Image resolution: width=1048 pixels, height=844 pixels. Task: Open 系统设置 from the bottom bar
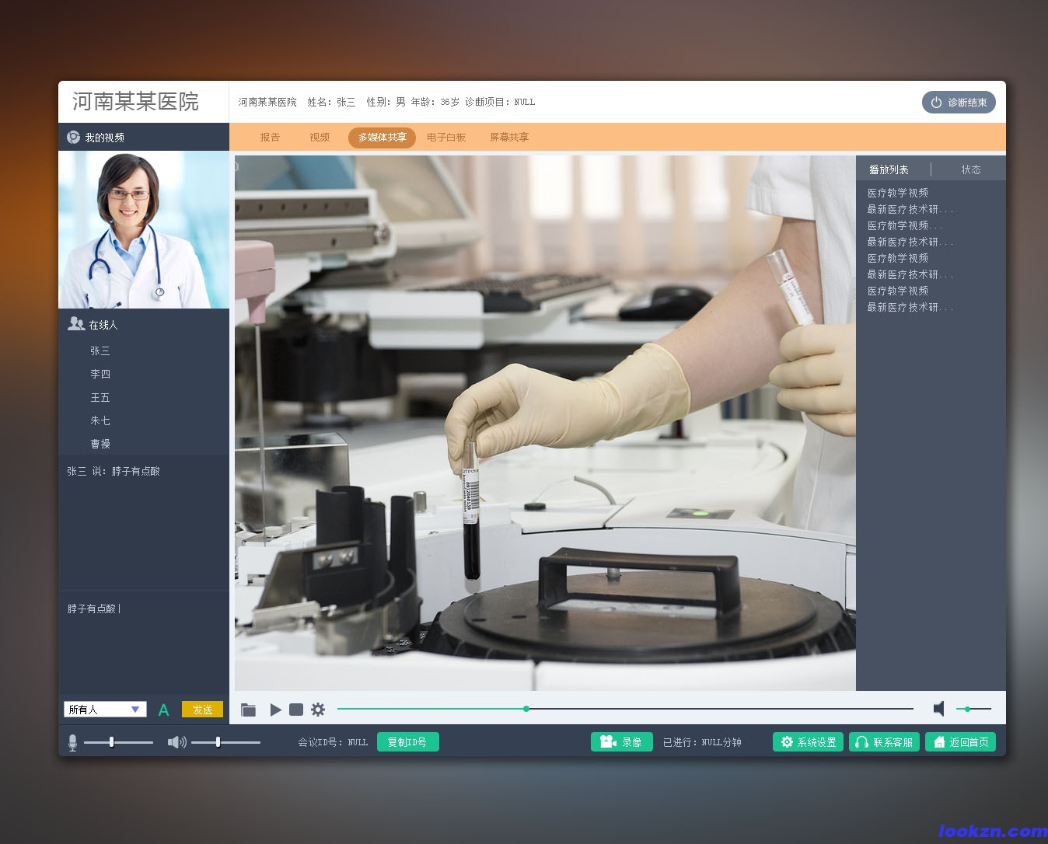click(808, 742)
